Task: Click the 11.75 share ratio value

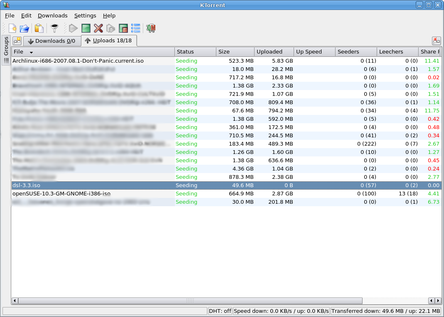Action: [432, 110]
